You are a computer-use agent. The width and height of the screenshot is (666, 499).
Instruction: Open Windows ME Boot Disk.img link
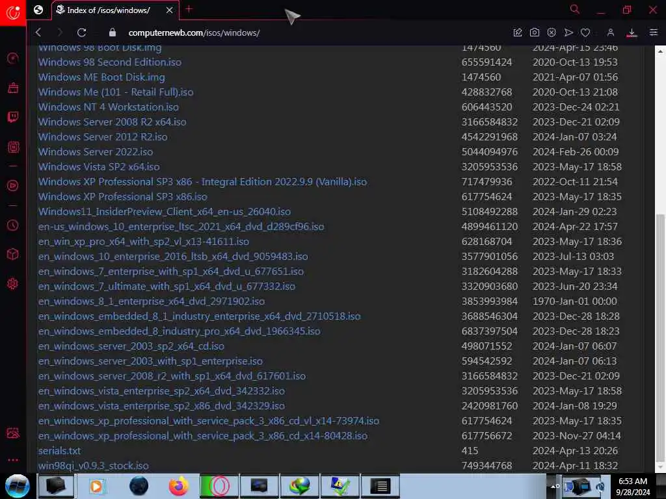101,77
